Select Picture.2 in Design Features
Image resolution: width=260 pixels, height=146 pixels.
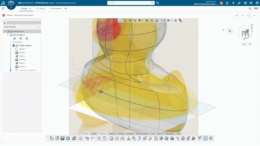tap(22, 60)
